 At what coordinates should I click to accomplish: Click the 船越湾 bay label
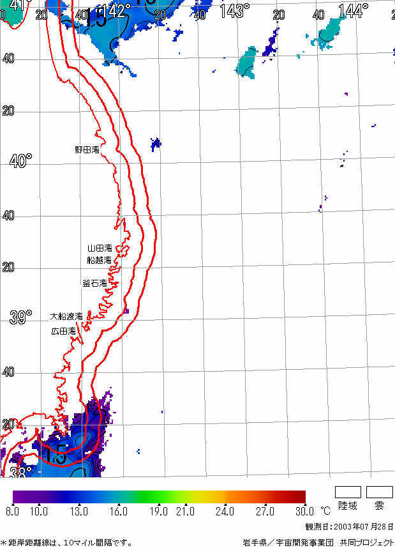(x=99, y=260)
